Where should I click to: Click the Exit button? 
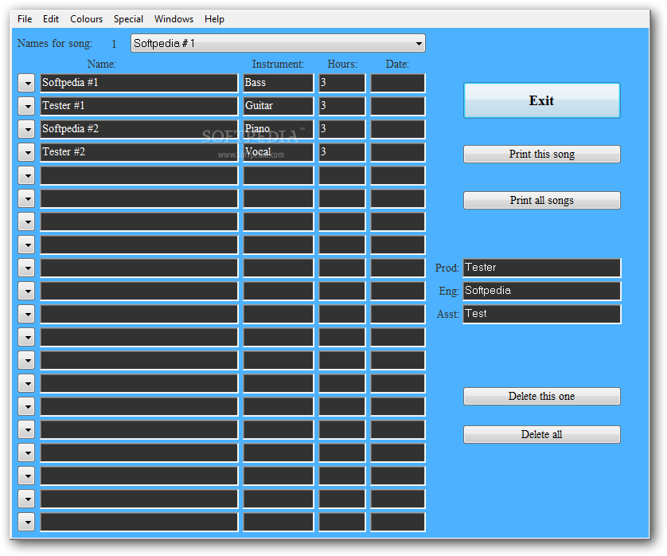541,100
